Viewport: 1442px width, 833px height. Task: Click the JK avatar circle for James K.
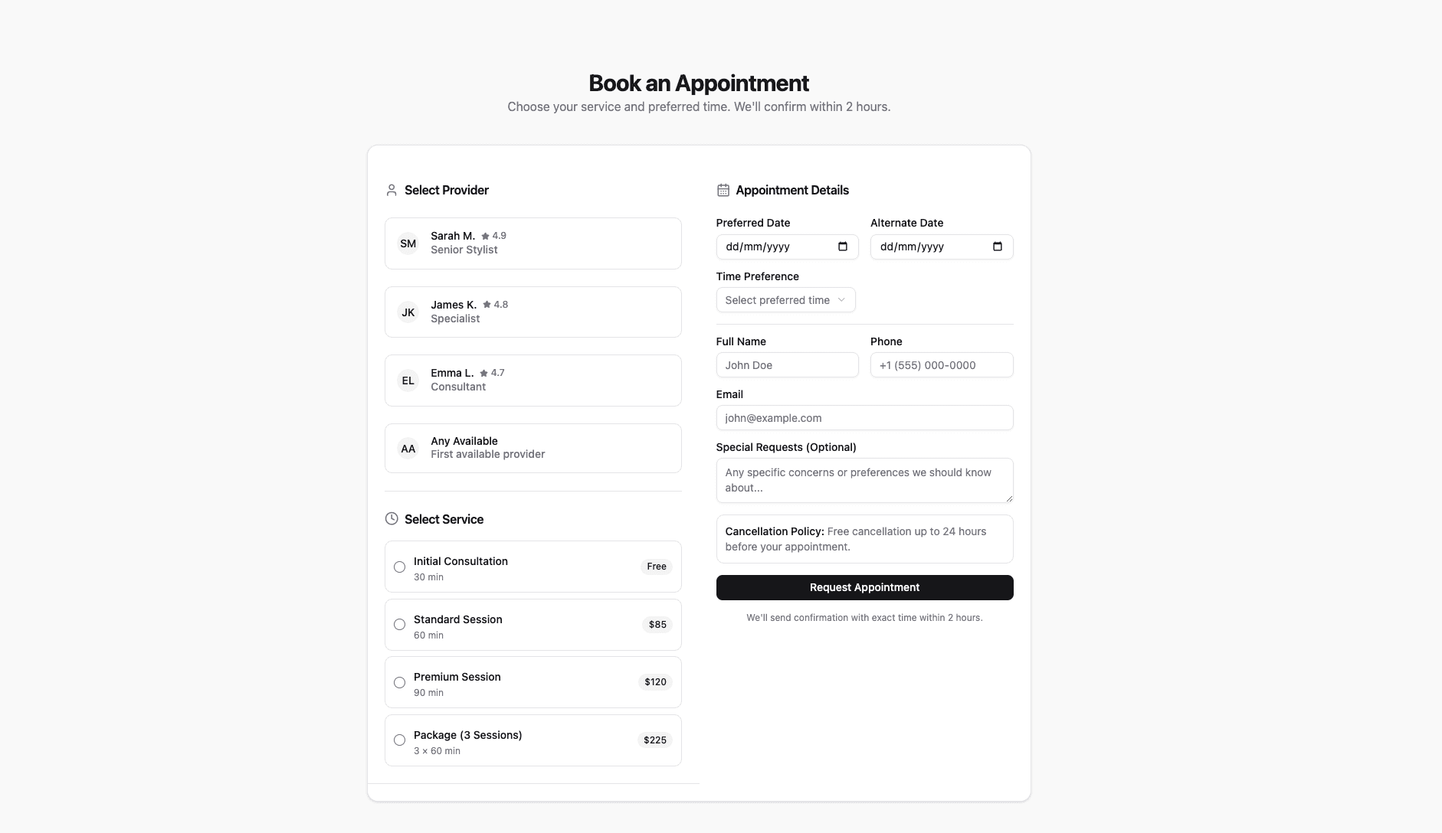pyautogui.click(x=408, y=312)
